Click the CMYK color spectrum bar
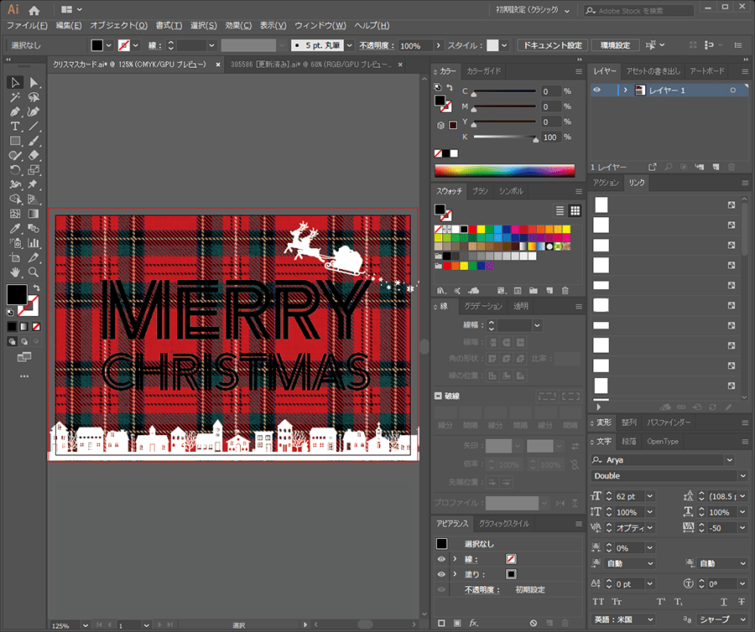Viewport: 755px width, 632px height. [x=505, y=170]
